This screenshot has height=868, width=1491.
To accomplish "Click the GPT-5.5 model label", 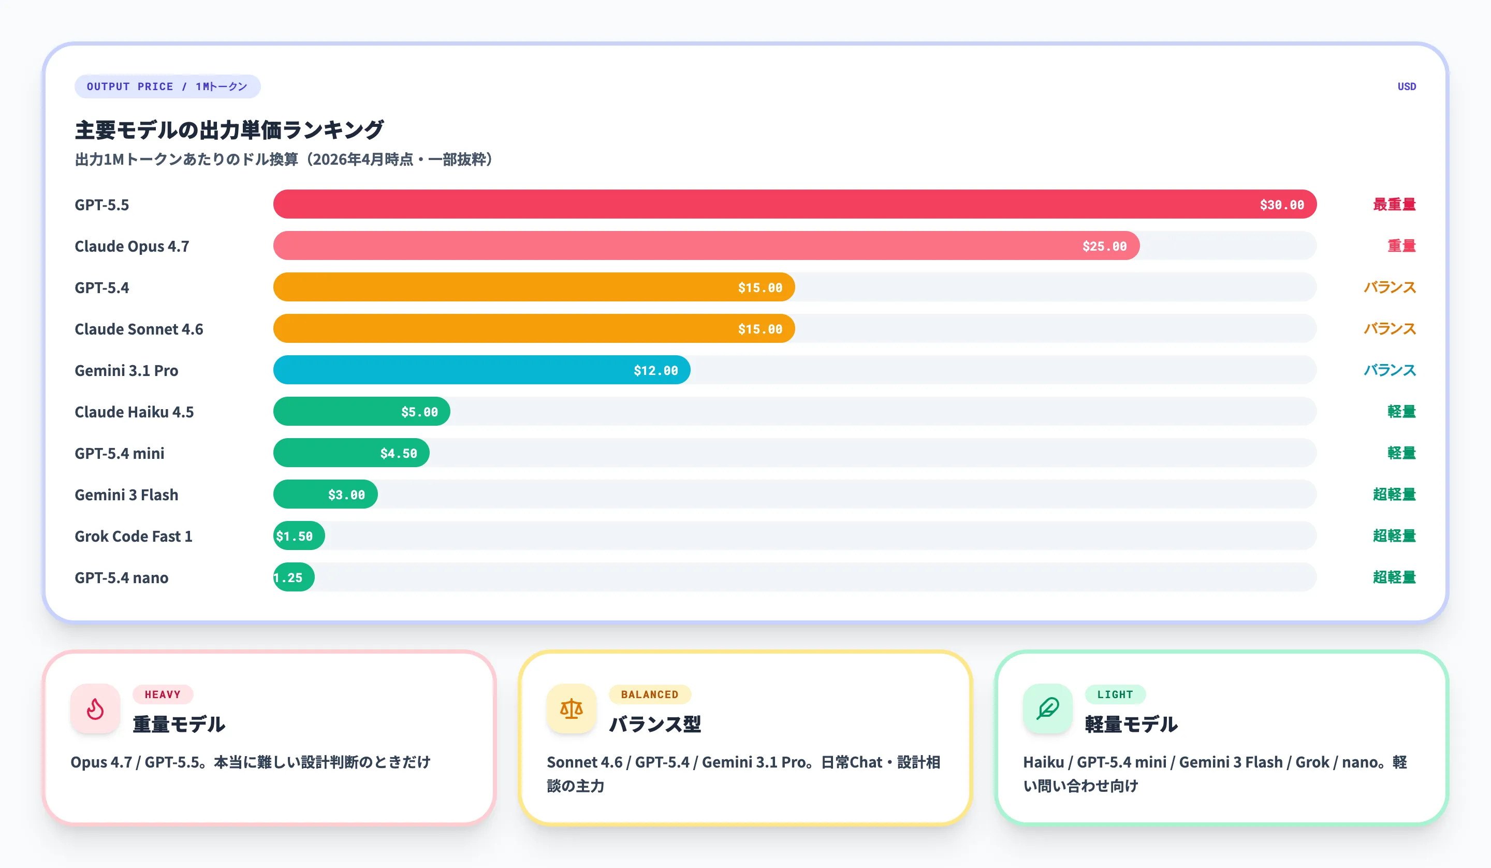I will point(102,205).
